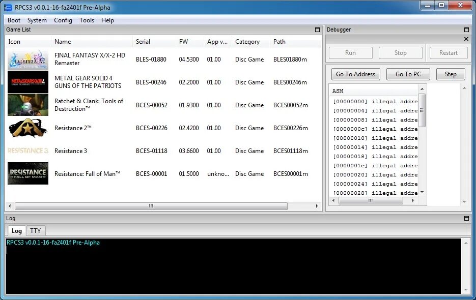Click the Stop button in Debugger

pyautogui.click(x=401, y=53)
